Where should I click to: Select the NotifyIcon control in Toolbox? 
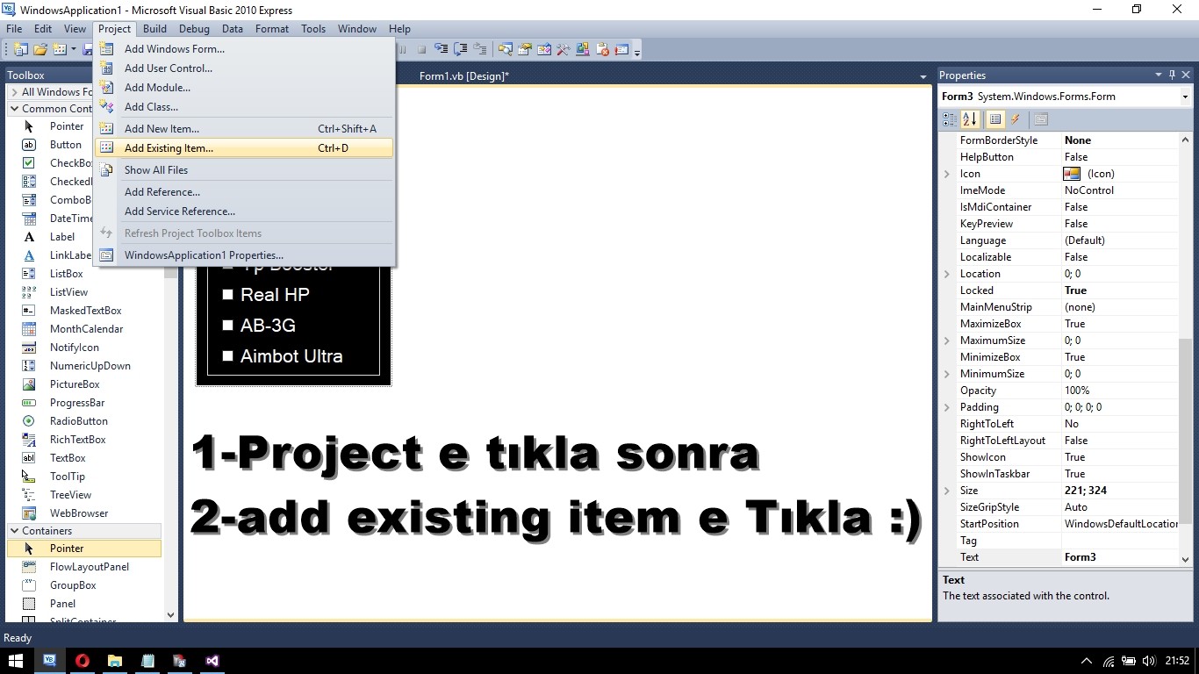click(85, 348)
